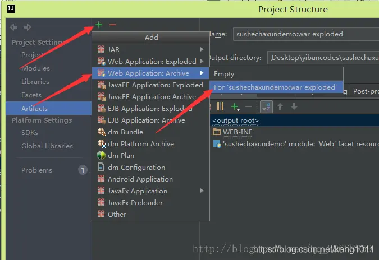Image resolution: width=379 pixels, height=260 pixels.
Task: Open Facets settings
Action: click(31, 95)
